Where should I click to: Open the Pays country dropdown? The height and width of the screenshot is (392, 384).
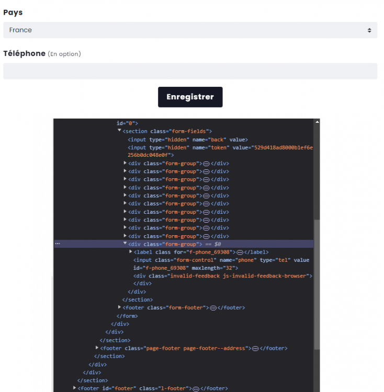point(190,30)
